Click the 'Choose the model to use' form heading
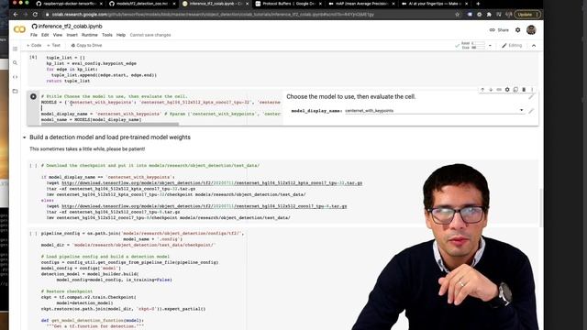 tap(350, 97)
